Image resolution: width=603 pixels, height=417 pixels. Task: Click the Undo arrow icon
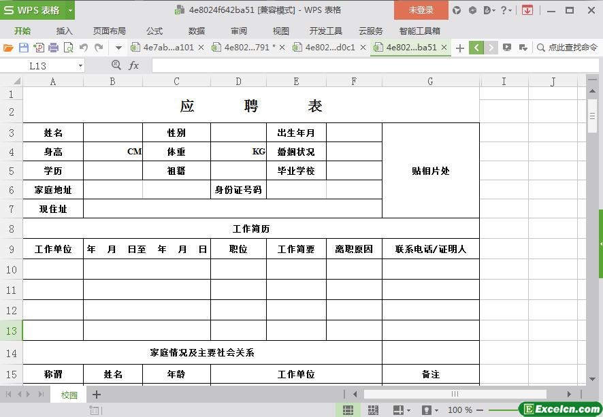pos(84,48)
